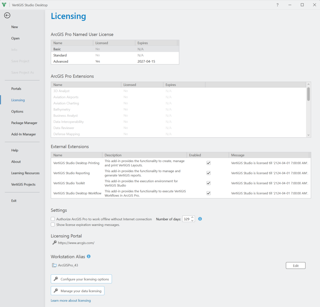320x307 pixels.
Task: Click the info icon next to Number of days
Action: point(200,219)
